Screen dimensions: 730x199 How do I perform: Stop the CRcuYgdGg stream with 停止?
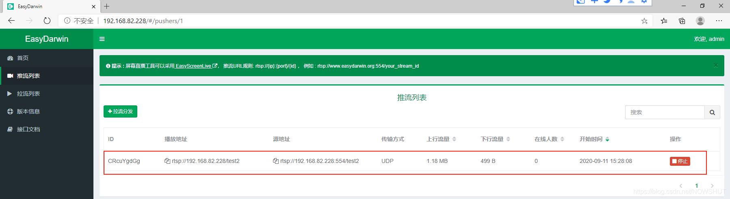pyautogui.click(x=680, y=161)
